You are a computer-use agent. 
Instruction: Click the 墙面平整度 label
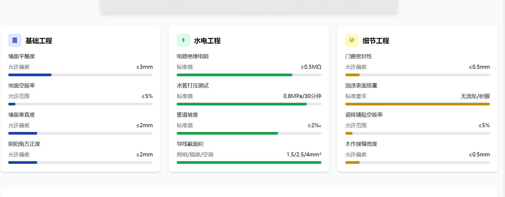point(22,56)
